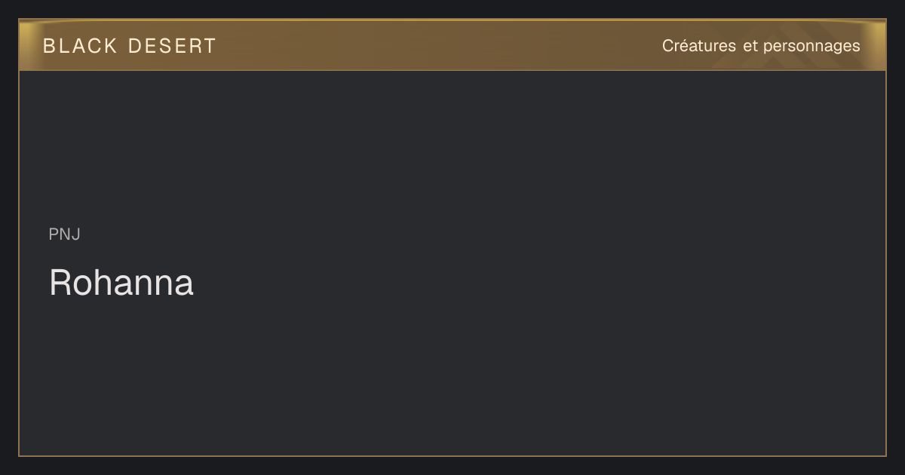Image resolution: width=905 pixels, height=475 pixels.
Task: Open the Créatures et personnages category
Action: coord(761,46)
